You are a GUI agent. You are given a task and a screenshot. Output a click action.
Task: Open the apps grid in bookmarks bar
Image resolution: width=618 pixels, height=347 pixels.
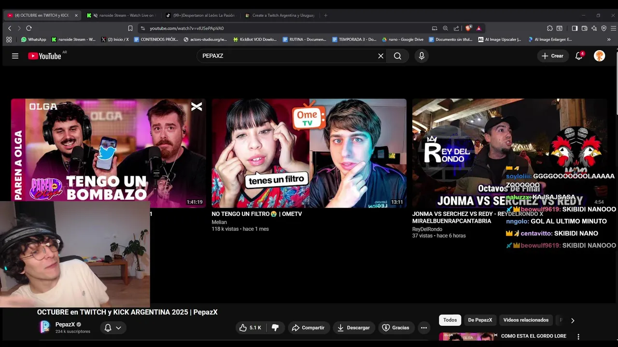(9, 40)
